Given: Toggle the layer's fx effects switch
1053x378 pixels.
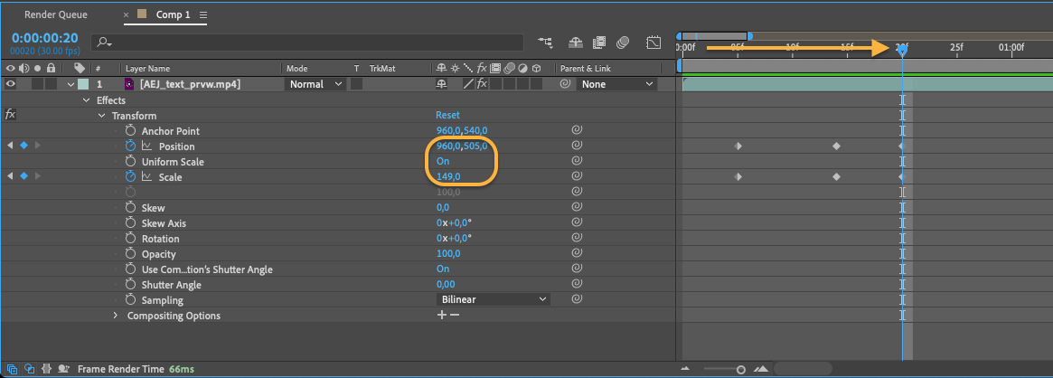Looking at the screenshot, I should point(482,84).
